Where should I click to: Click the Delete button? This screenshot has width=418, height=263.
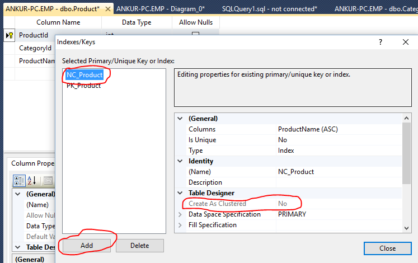click(140, 246)
